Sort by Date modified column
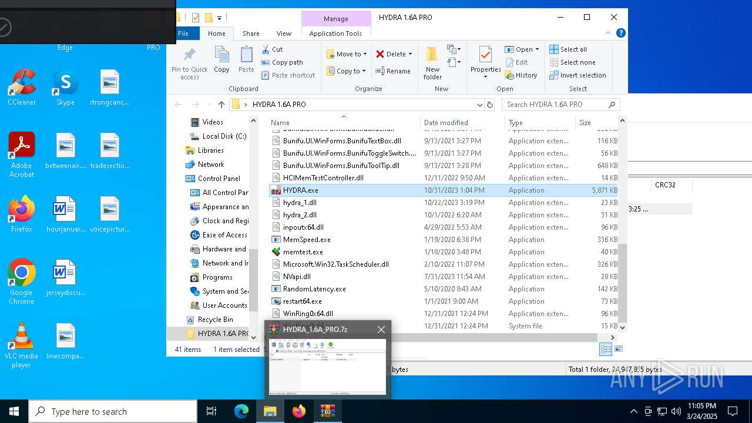 click(462, 123)
